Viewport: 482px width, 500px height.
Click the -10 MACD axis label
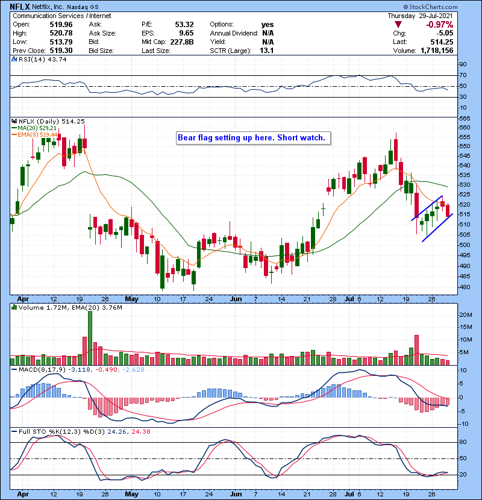pos(464,423)
